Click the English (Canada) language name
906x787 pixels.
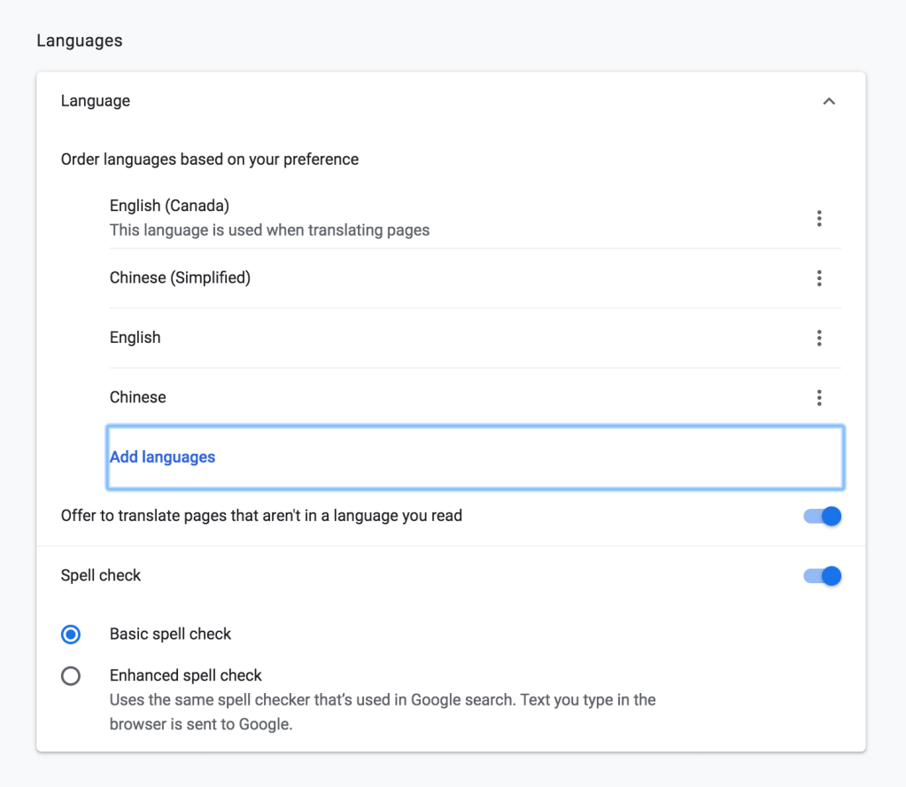[169, 206]
